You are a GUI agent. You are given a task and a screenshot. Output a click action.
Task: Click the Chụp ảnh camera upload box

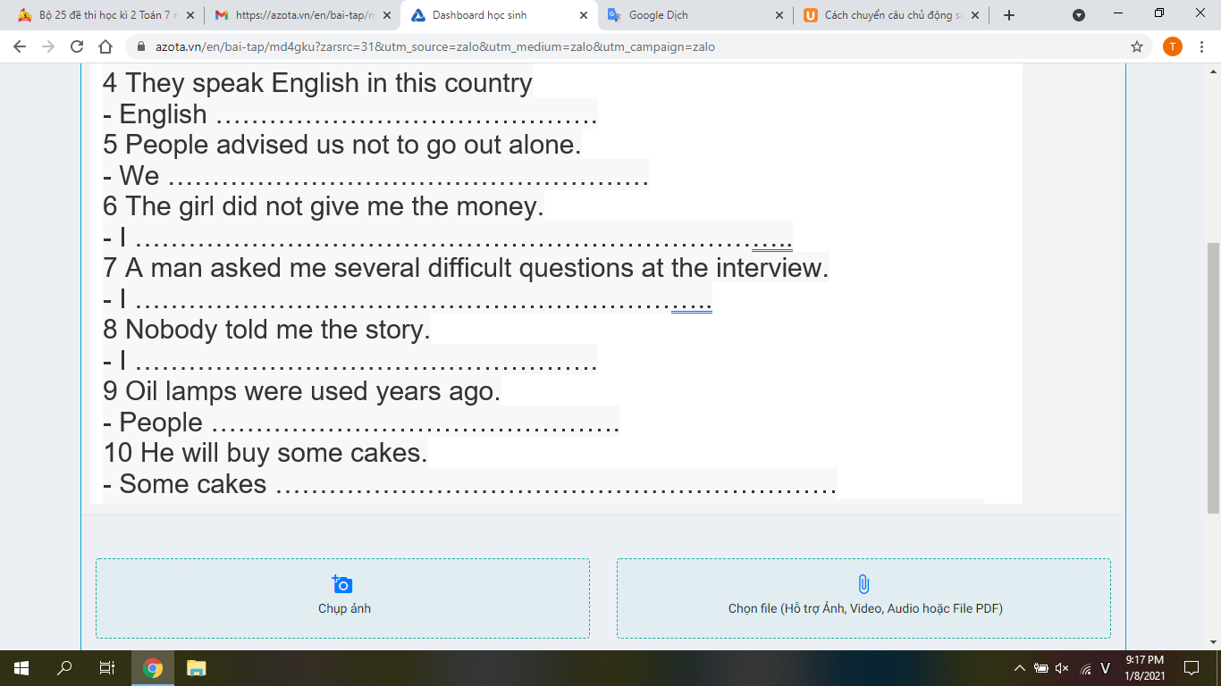pos(342,598)
